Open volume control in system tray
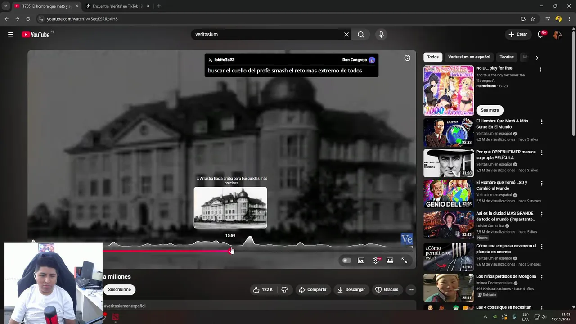 tap(544, 317)
